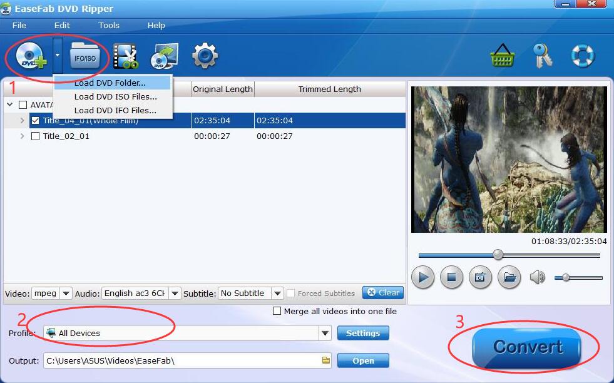Screen dimensions: 614x383
Task: Click the Trimmed Length column header
Action: (x=330, y=89)
